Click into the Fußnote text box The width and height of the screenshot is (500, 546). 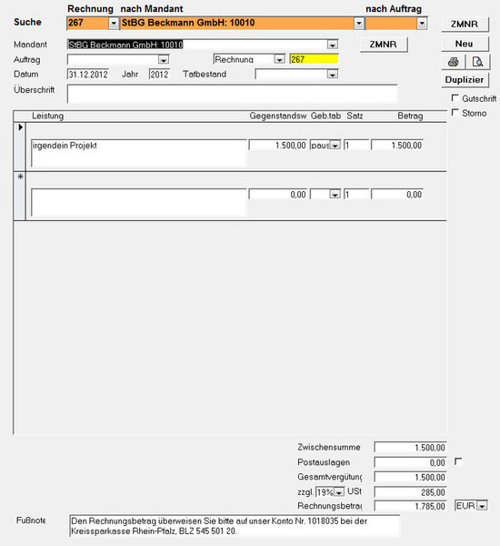235,526
